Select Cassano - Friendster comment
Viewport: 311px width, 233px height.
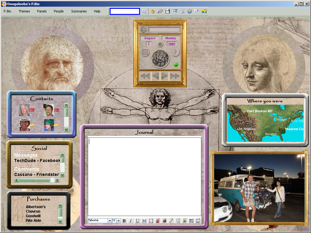coord(36,174)
